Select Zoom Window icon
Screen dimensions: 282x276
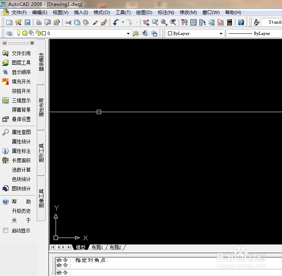coord(164,22)
